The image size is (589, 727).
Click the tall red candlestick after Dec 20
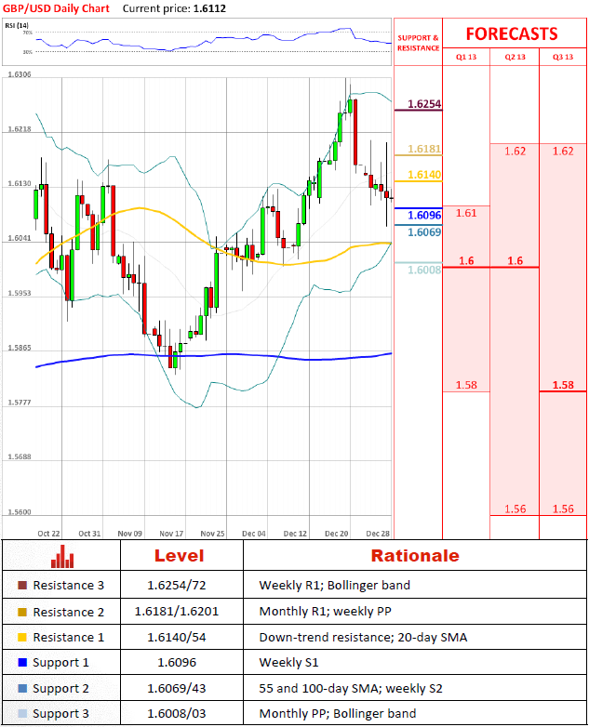(x=355, y=132)
